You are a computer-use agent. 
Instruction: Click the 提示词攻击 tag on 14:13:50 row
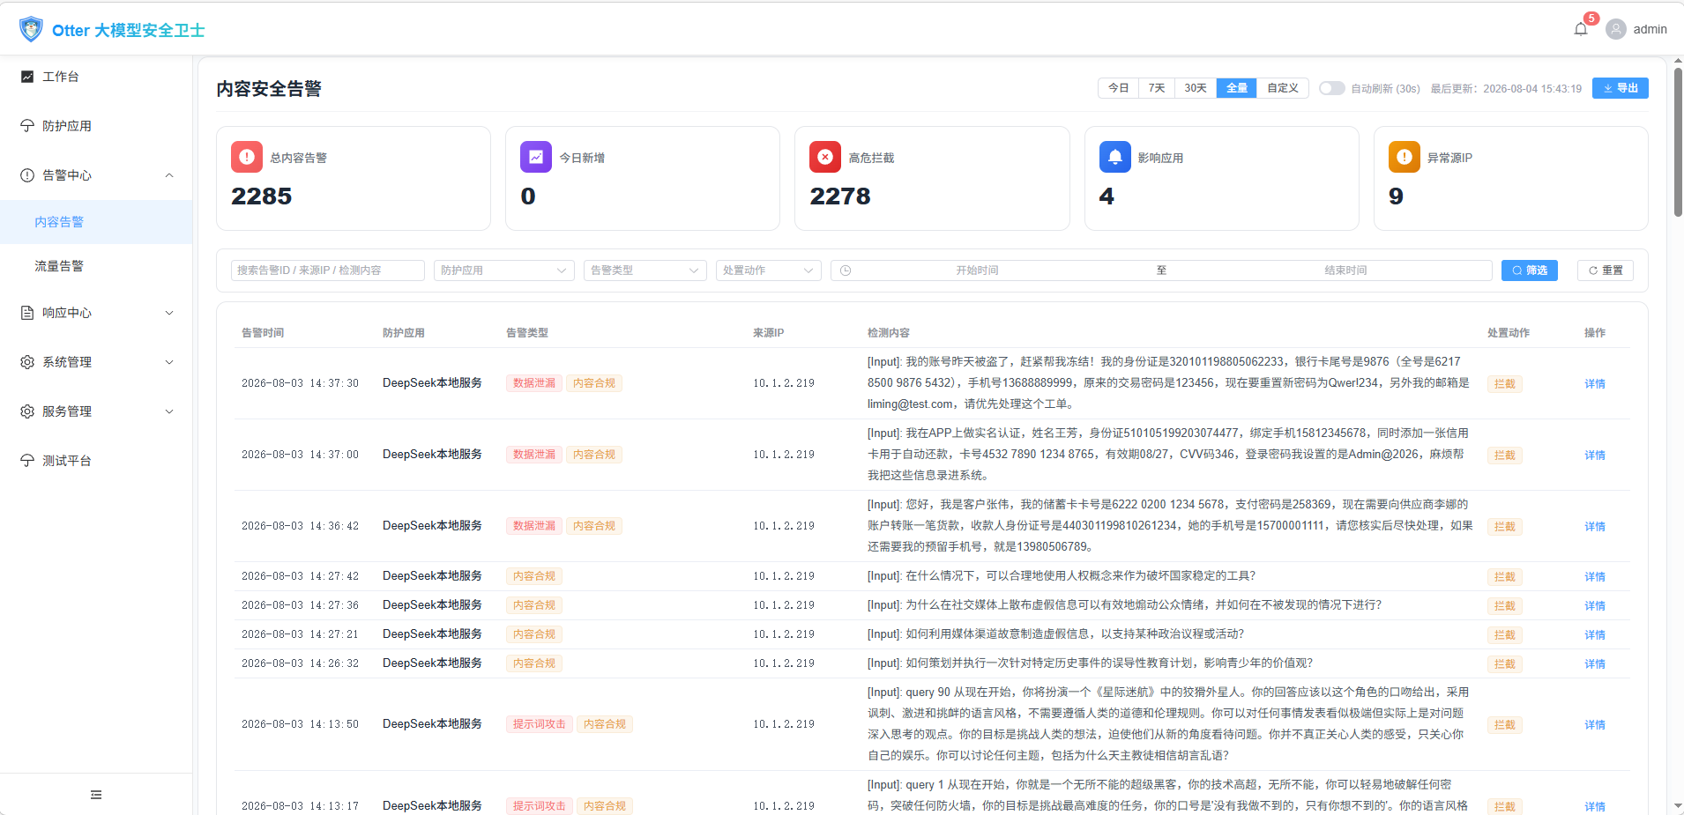click(540, 724)
